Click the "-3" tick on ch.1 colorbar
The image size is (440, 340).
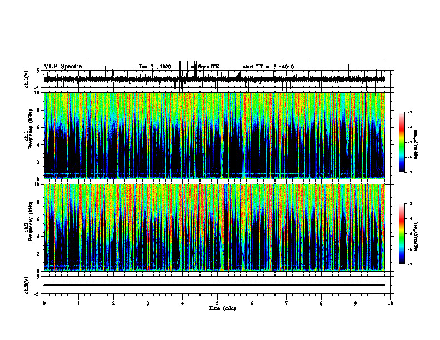click(x=409, y=112)
